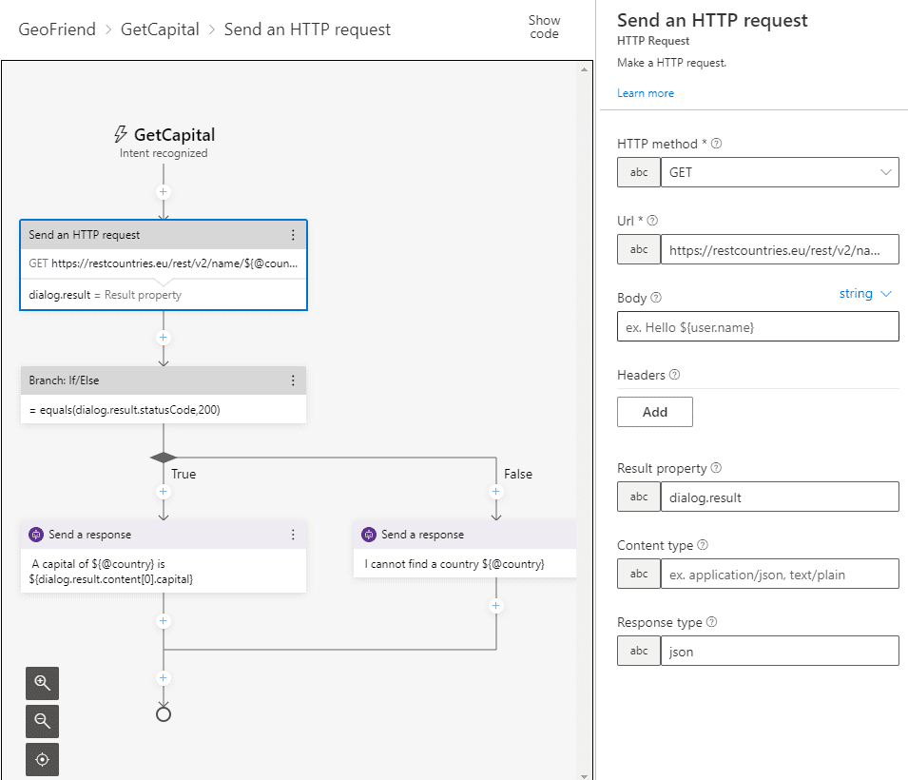Open the Branch If/Else node's three-dot menu
The height and width of the screenshot is (780, 908).
pos(293,380)
